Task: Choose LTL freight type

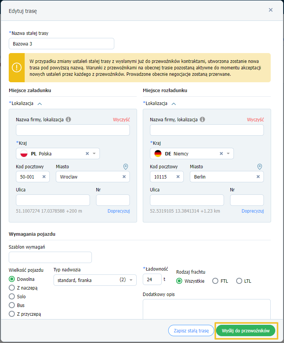Action: tap(239, 281)
